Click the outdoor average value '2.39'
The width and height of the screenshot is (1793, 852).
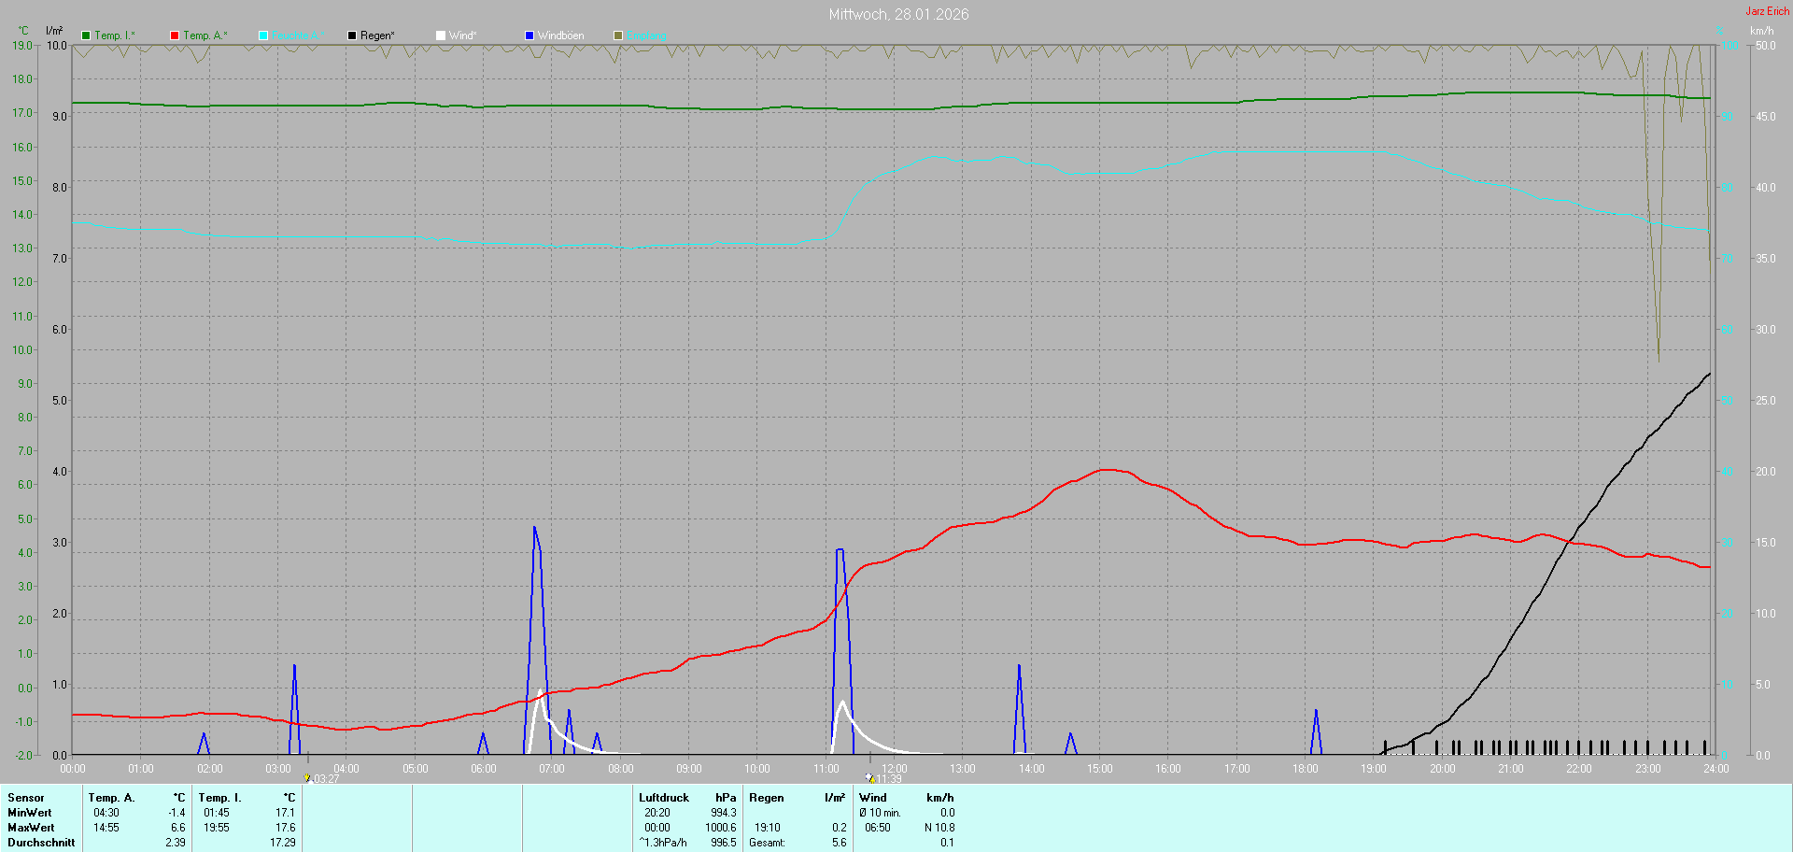[176, 843]
